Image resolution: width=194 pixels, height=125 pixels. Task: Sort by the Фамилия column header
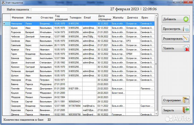point(17,18)
